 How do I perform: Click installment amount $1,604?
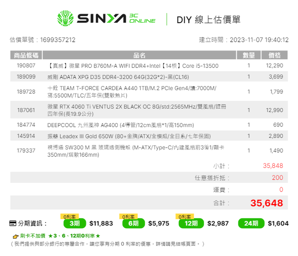278,223
